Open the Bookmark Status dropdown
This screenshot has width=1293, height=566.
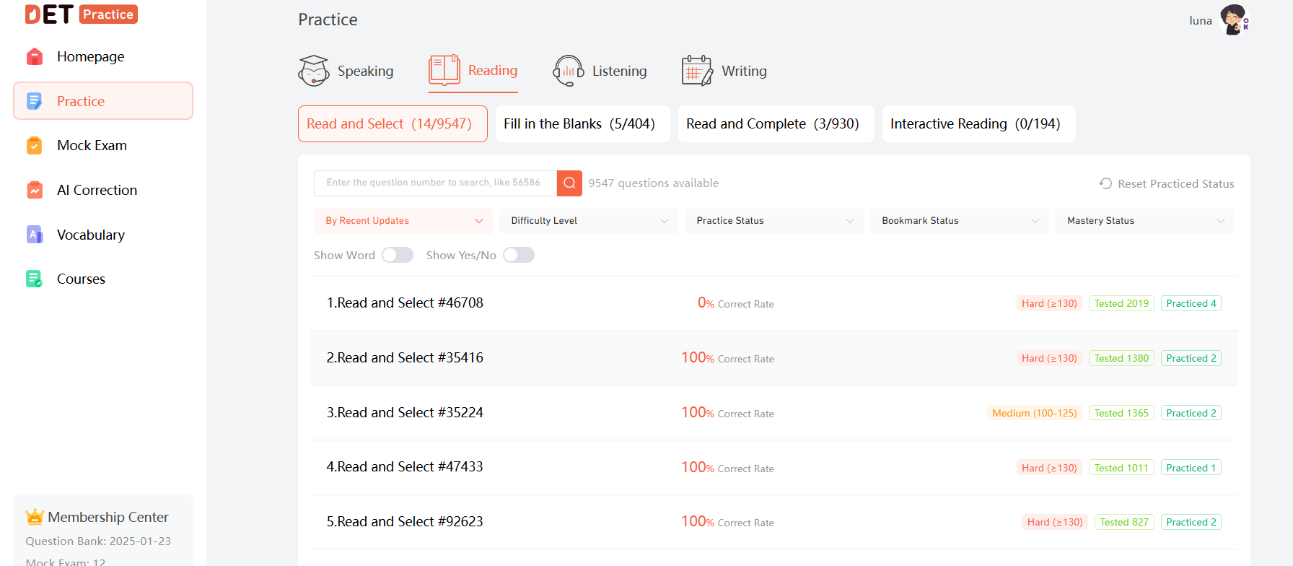pos(960,221)
